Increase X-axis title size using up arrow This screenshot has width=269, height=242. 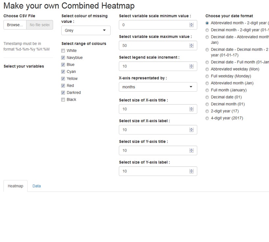click(x=191, y=108)
